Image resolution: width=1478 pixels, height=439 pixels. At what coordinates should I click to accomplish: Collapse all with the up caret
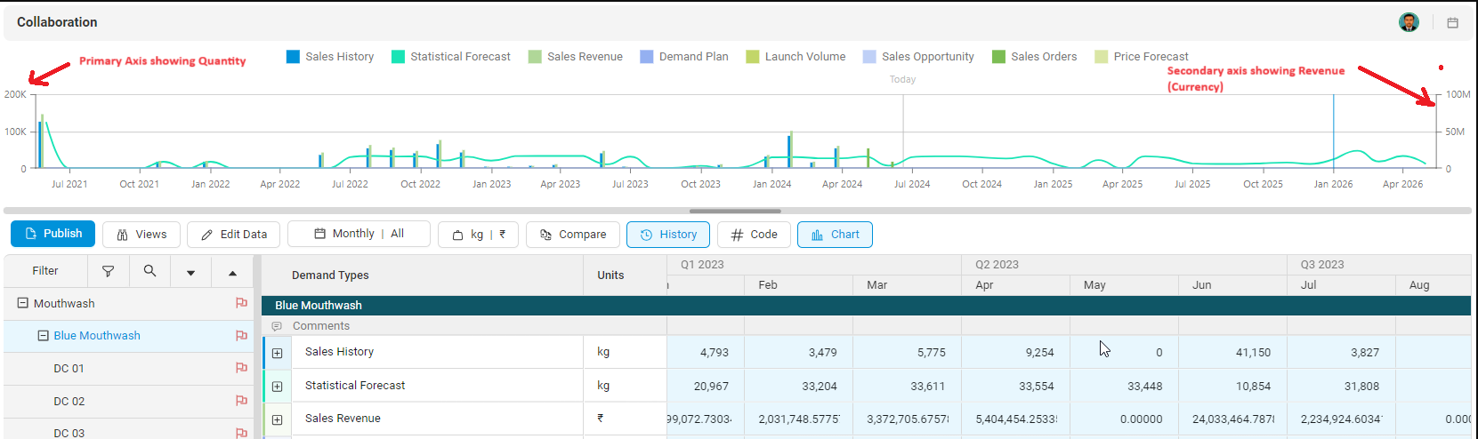pos(232,273)
